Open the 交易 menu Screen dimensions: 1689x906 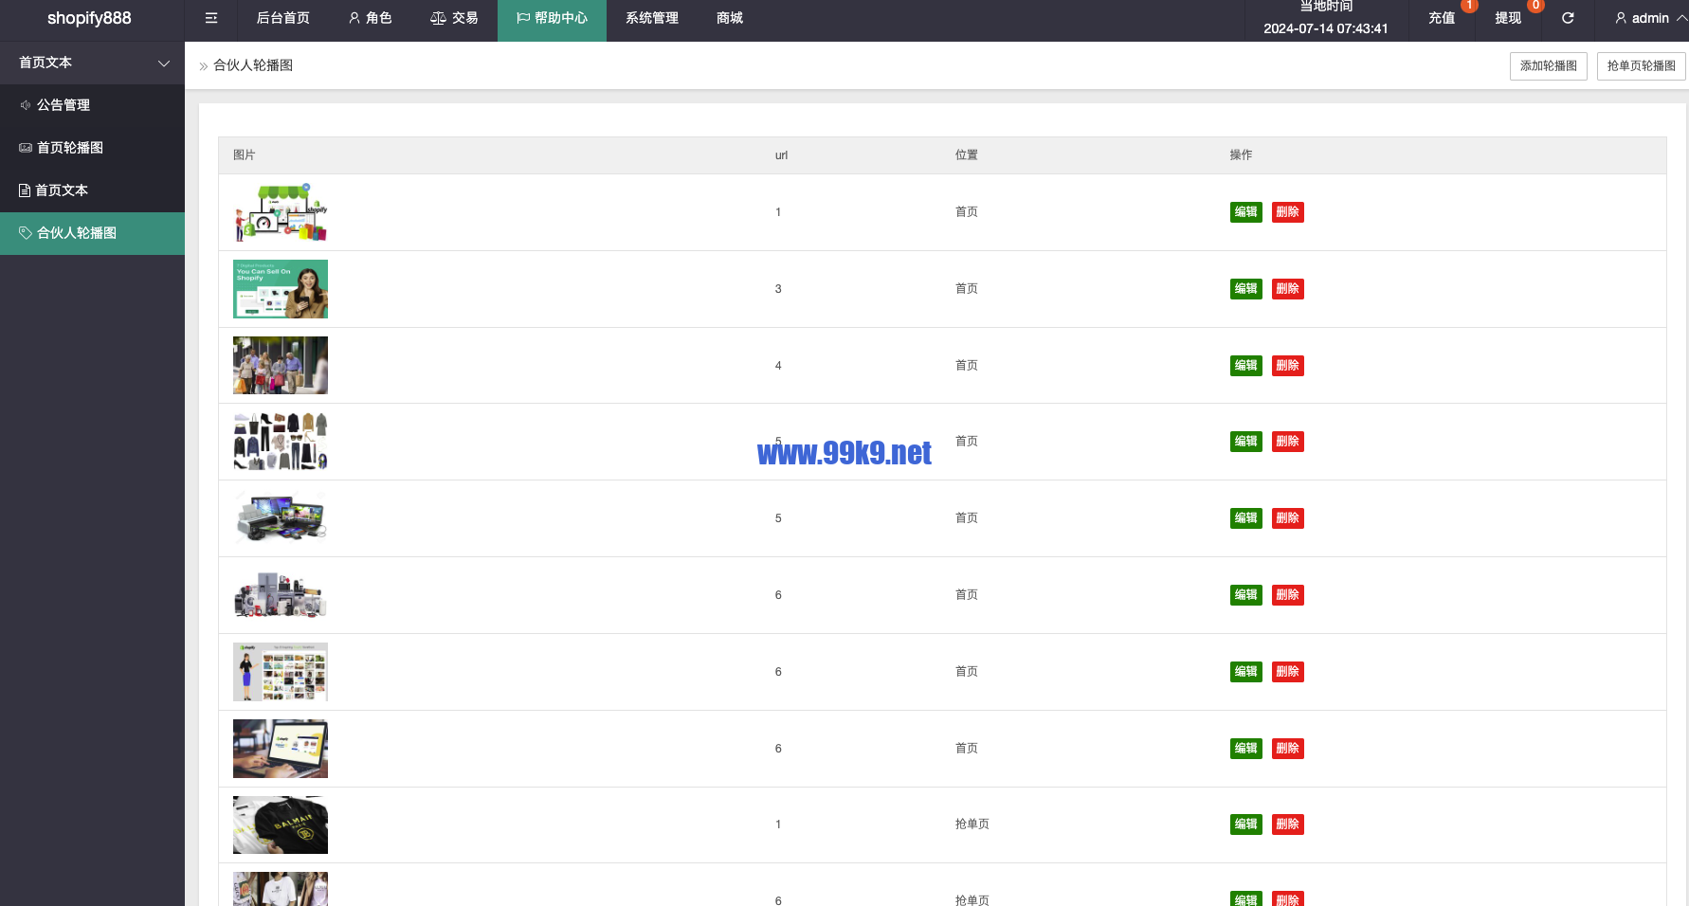tap(454, 18)
